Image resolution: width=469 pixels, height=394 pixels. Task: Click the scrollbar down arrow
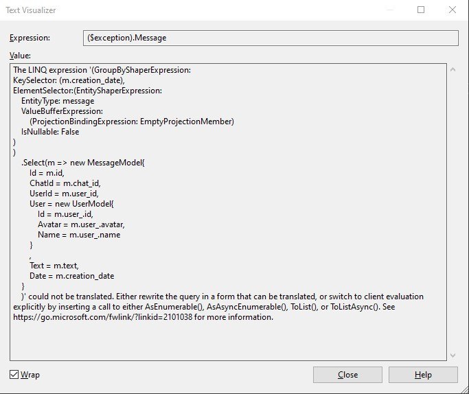453,355
